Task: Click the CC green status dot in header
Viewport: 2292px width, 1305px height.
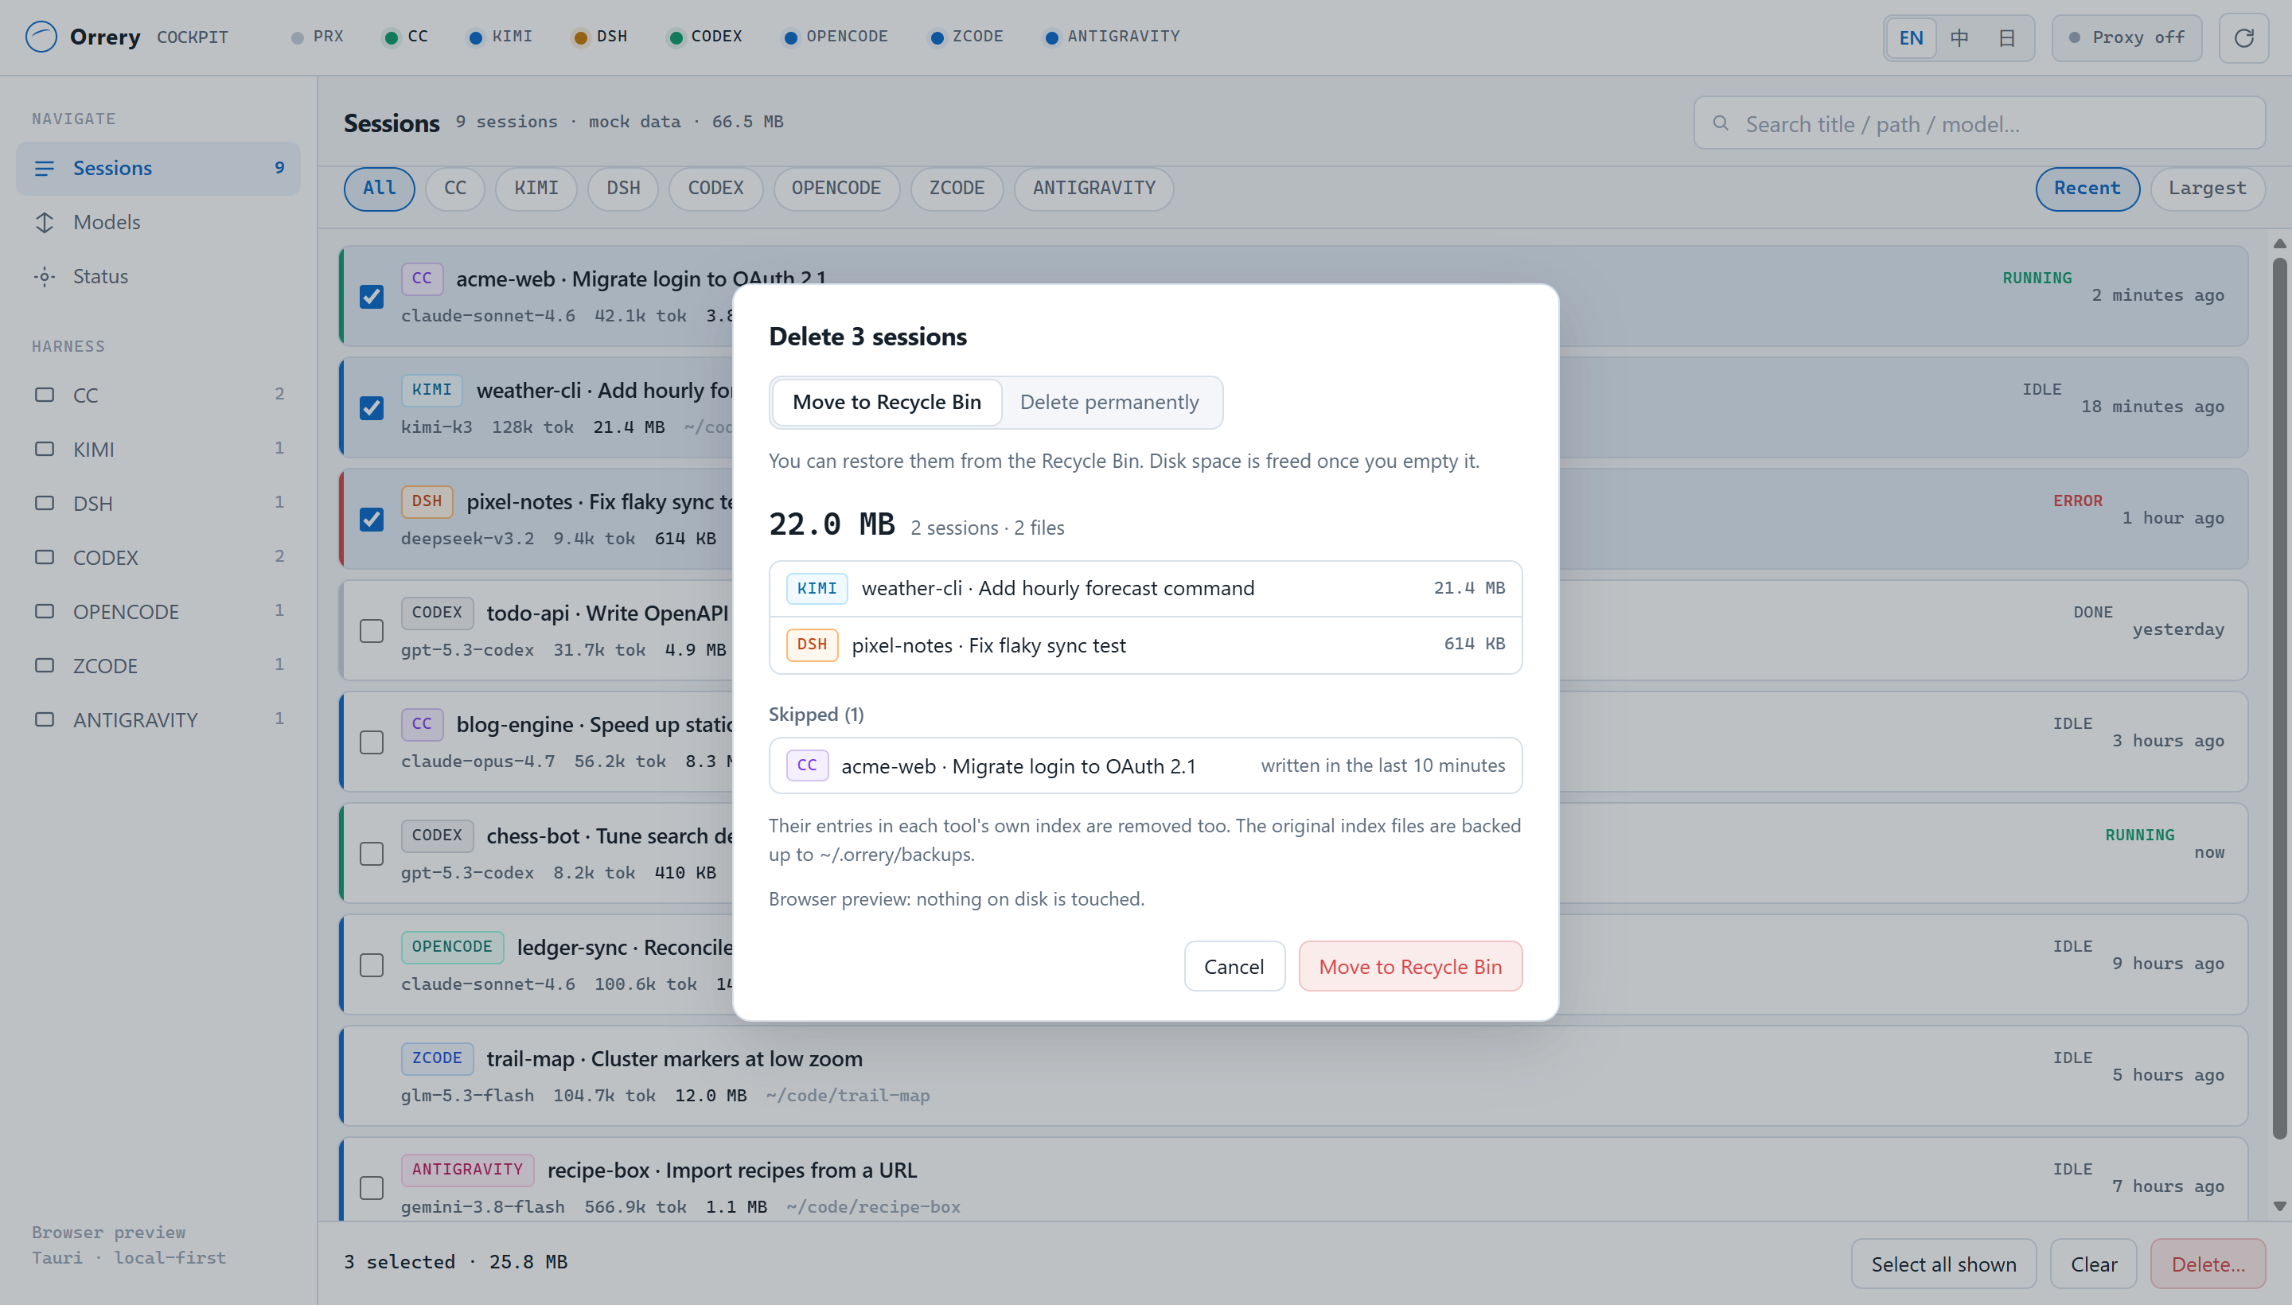Action: click(x=391, y=37)
